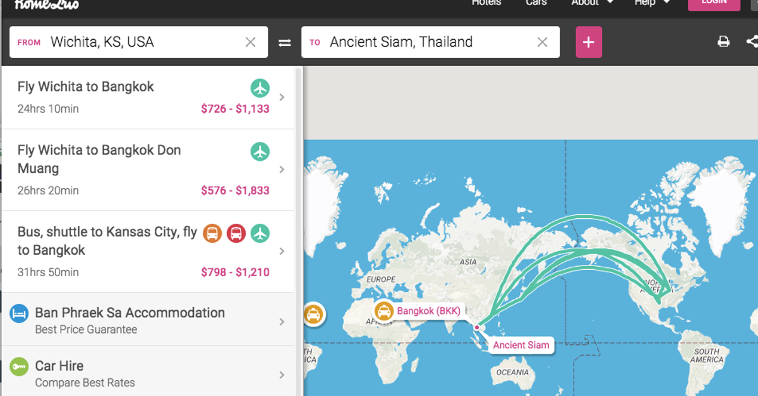Click Compare Best Rates text
This screenshot has width=758, height=396.
[85, 382]
